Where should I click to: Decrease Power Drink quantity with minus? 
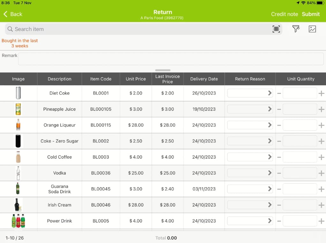pyautogui.click(x=279, y=221)
